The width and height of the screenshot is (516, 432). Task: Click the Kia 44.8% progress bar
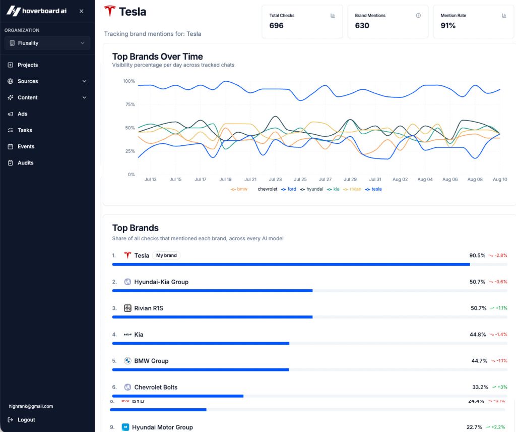point(309,343)
